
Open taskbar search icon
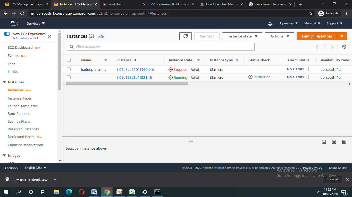(x=19, y=192)
